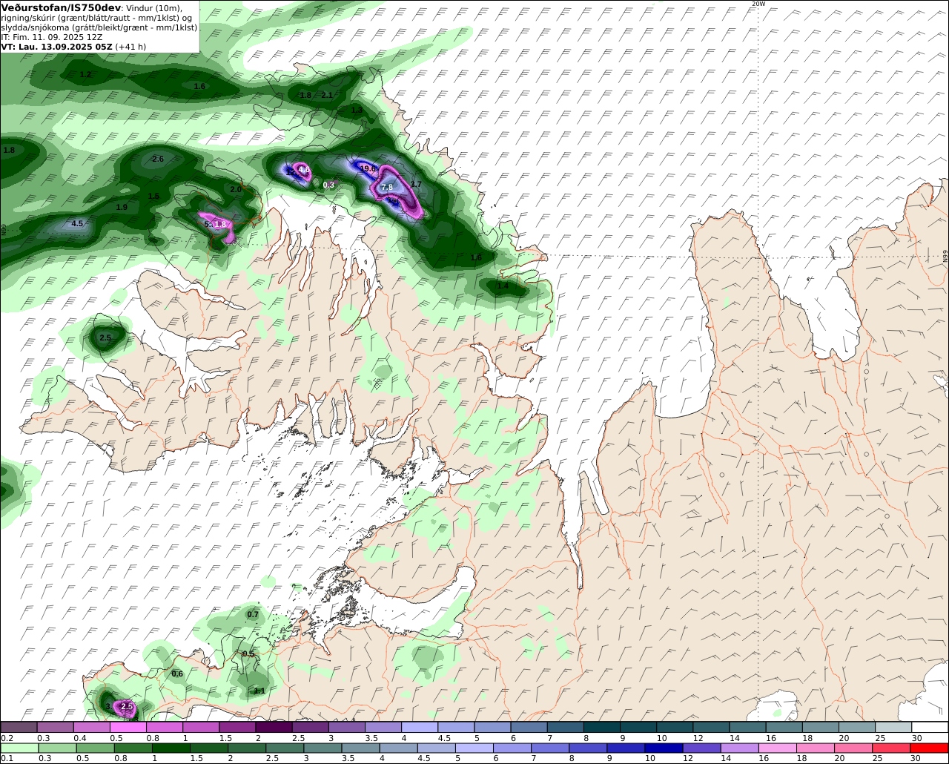Click the 'IT: Fim. 11. 09. 2025 12Z' text
Viewport: 949px width, 764px height.
click(x=52, y=36)
